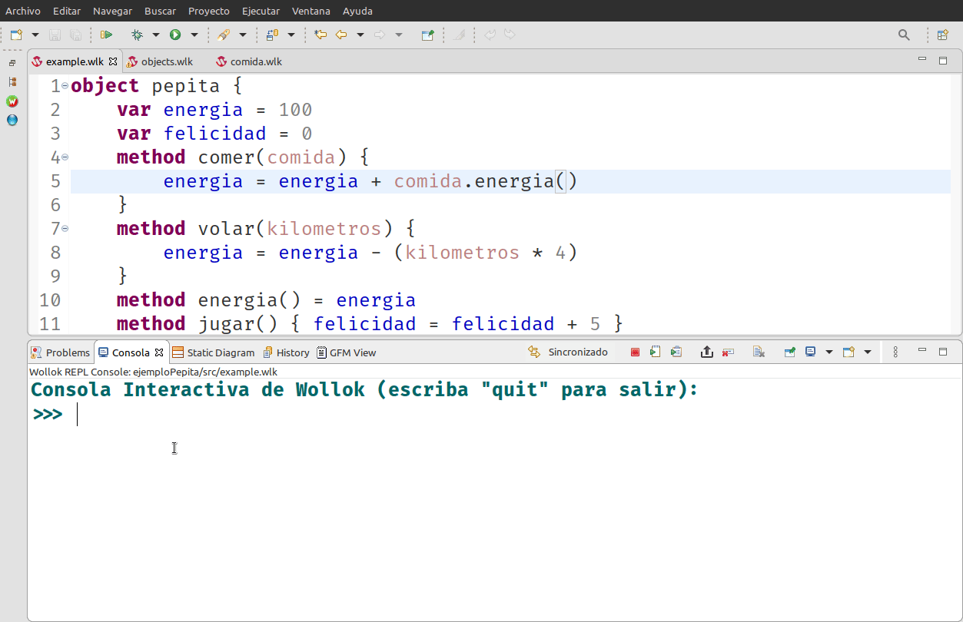Click the green Run button in toolbar
Screen dimensions: 963x622
[175, 35]
